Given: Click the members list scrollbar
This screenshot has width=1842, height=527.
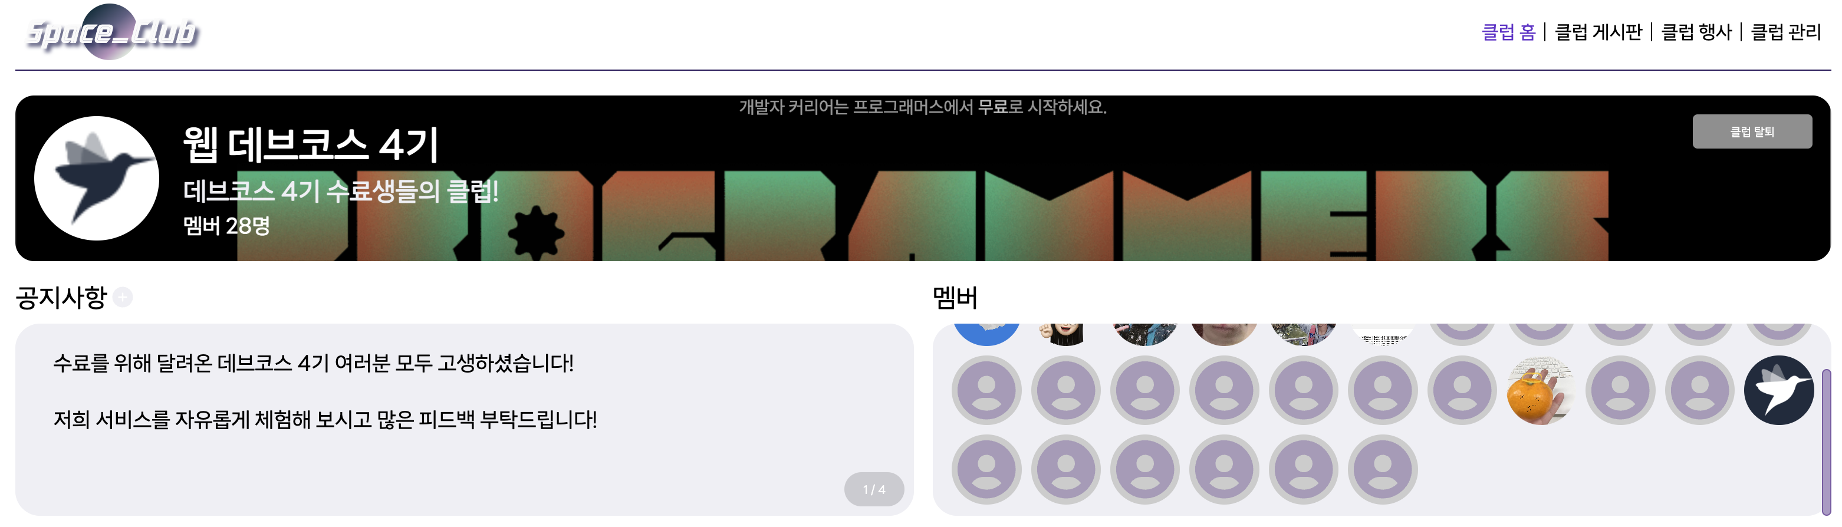Looking at the screenshot, I should (1826, 441).
